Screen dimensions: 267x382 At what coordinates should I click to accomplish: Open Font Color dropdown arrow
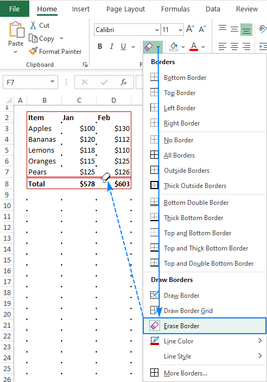[204, 47]
